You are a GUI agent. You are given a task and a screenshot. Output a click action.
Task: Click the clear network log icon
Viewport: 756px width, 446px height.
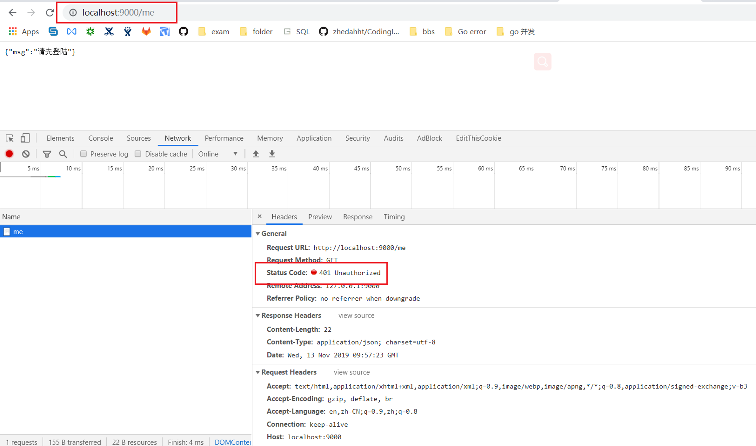25,154
